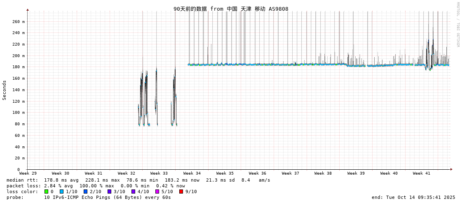Click the 180 m y-axis tick label
462x203 pixels.
(19, 67)
